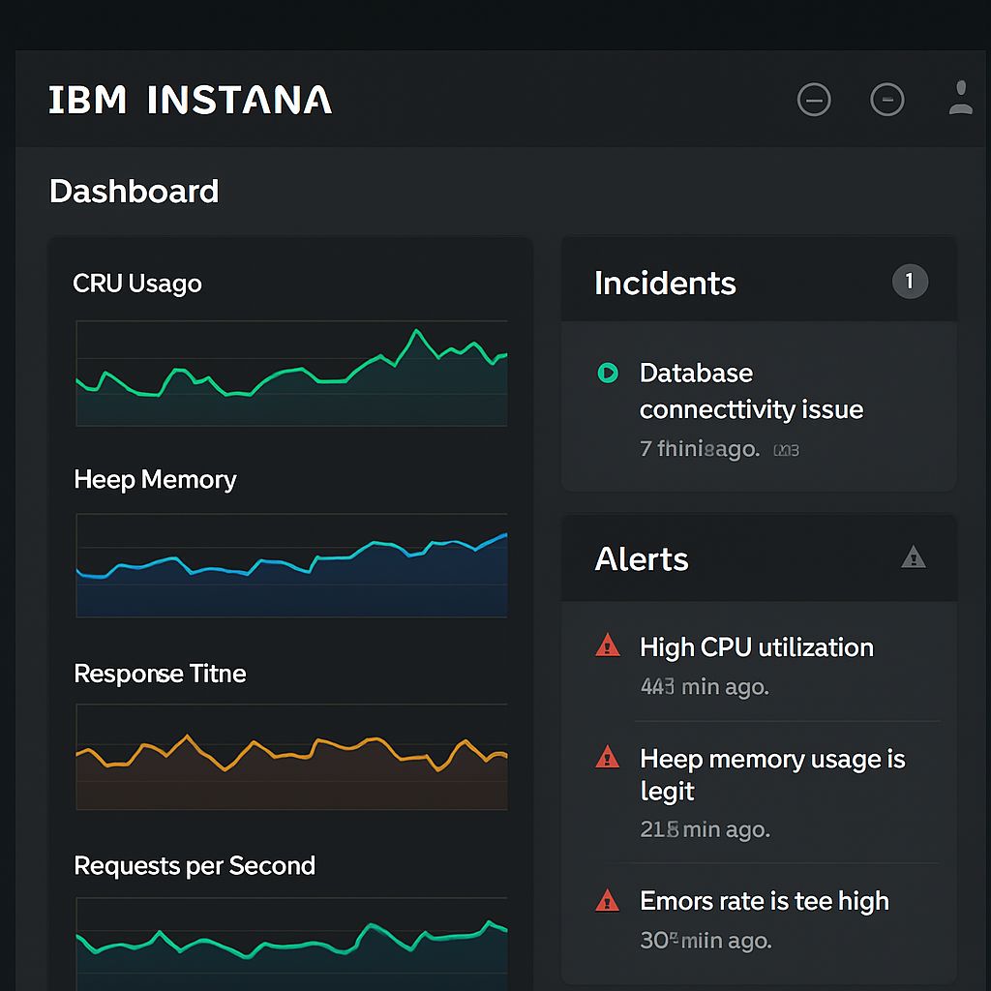Toggle the Incidents panel header
This screenshot has height=991, width=991.
click(665, 283)
